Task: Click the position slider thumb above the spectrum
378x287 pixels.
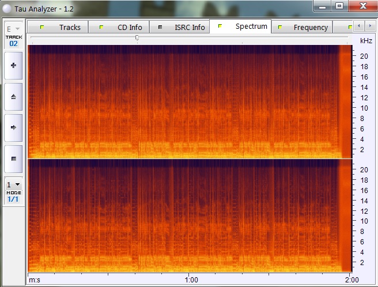Action: click(x=137, y=37)
